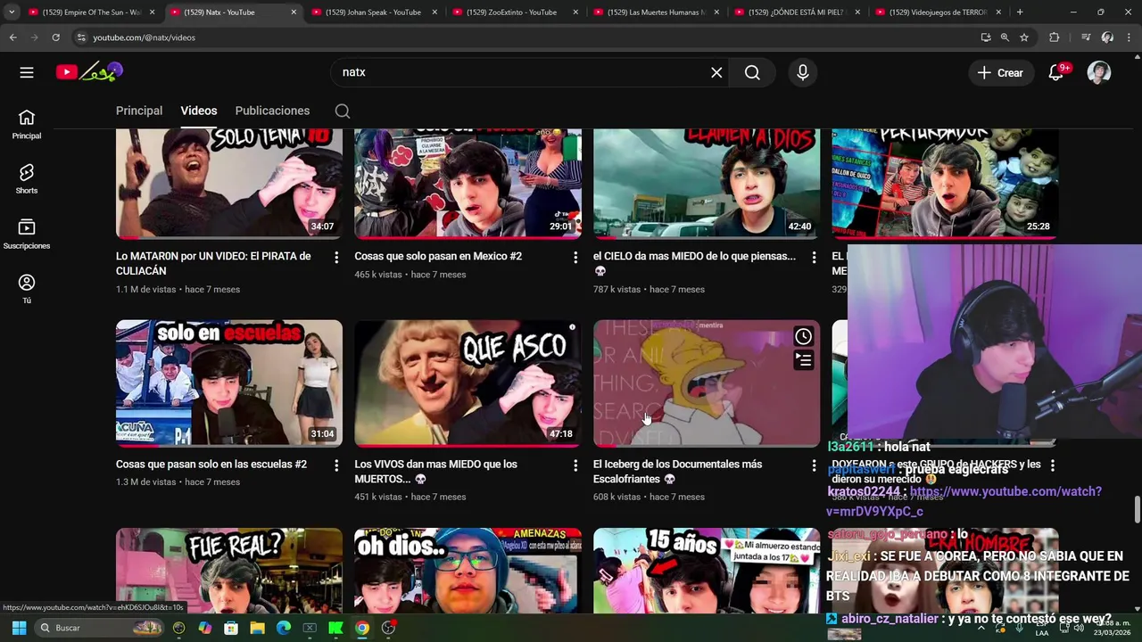Open Cosas que pasan solo en las escuelas #2 title
The width and height of the screenshot is (1142, 642).
(x=211, y=465)
